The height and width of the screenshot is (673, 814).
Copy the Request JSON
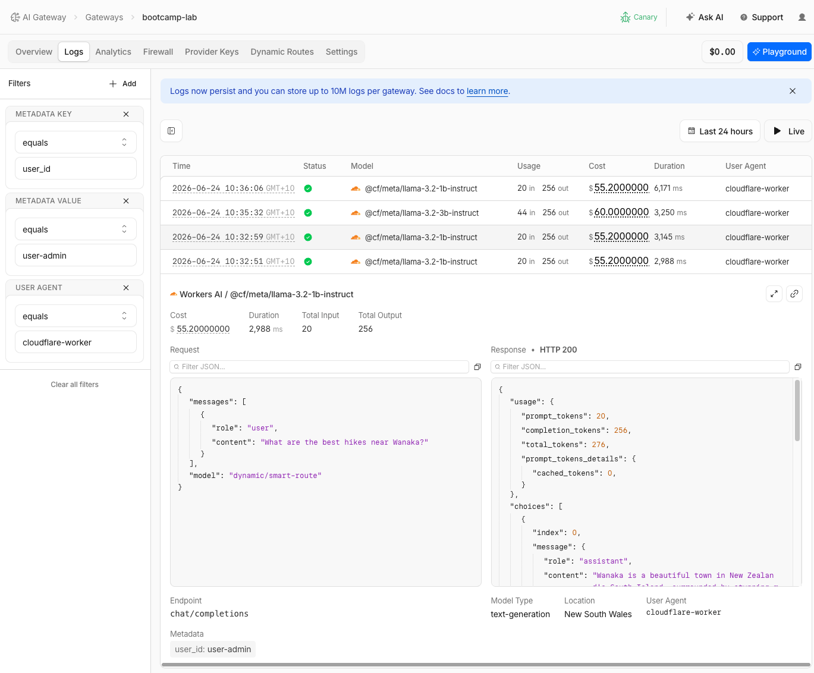477,367
